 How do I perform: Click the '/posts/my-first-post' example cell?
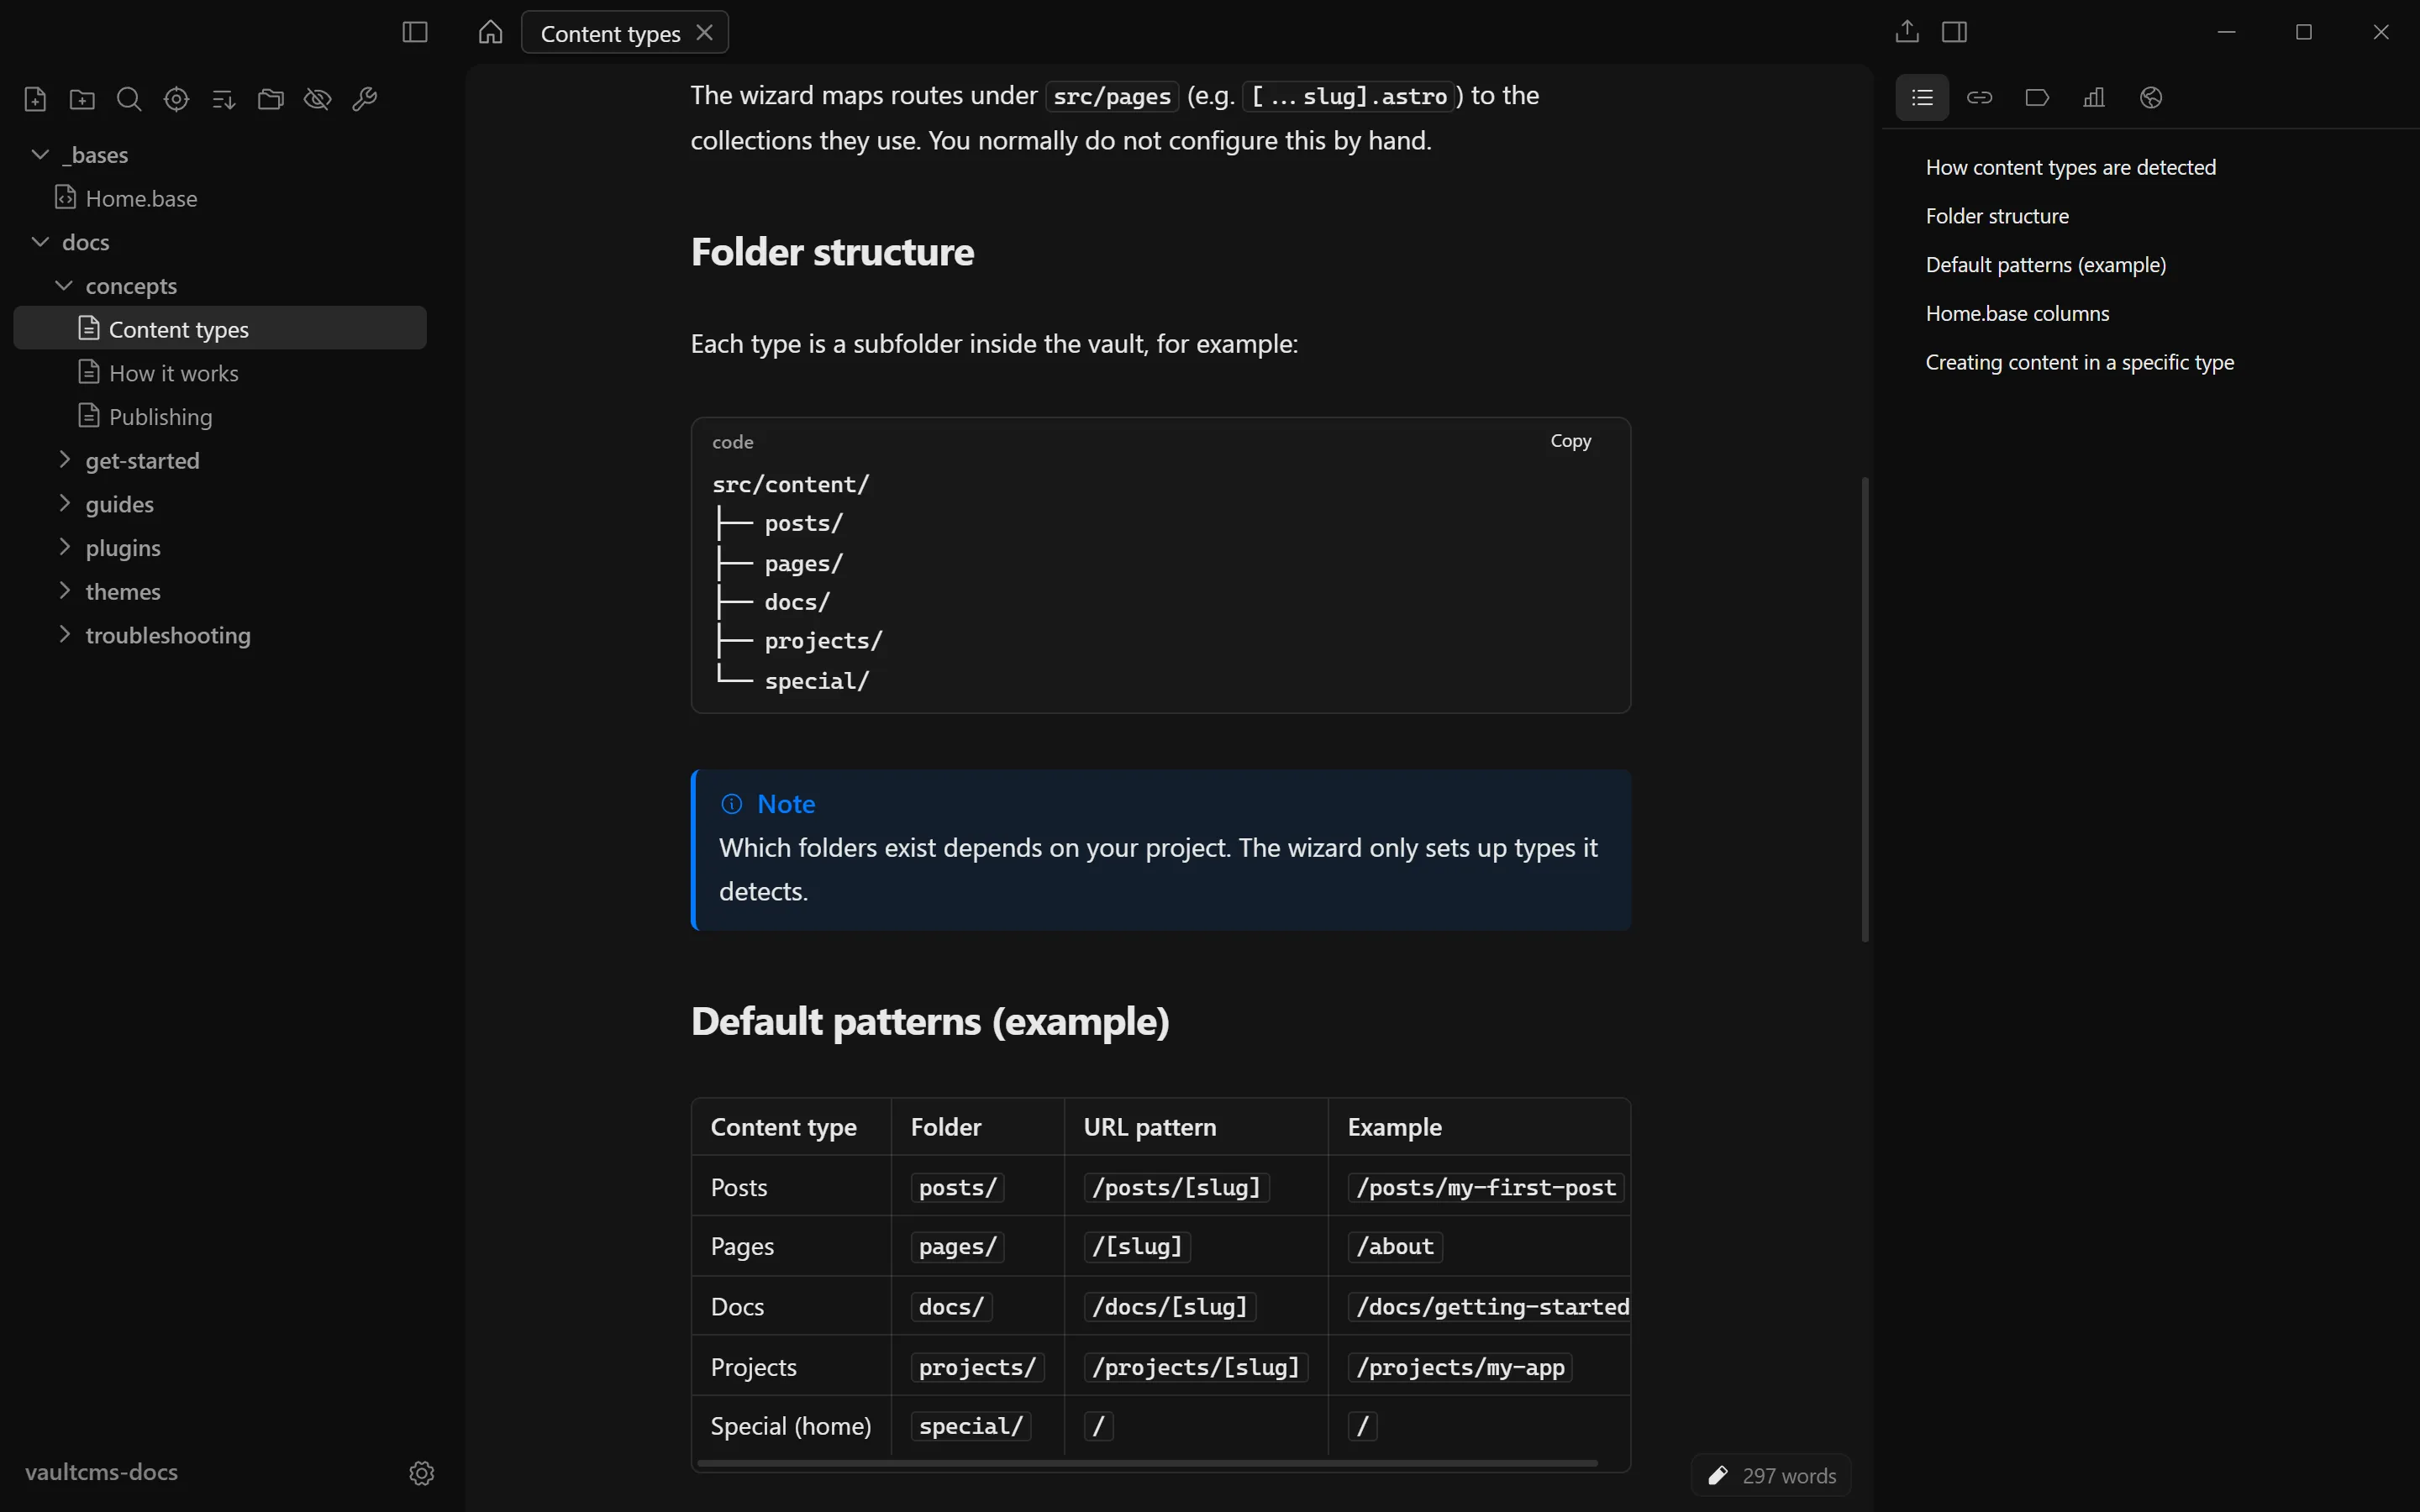coord(1486,1187)
